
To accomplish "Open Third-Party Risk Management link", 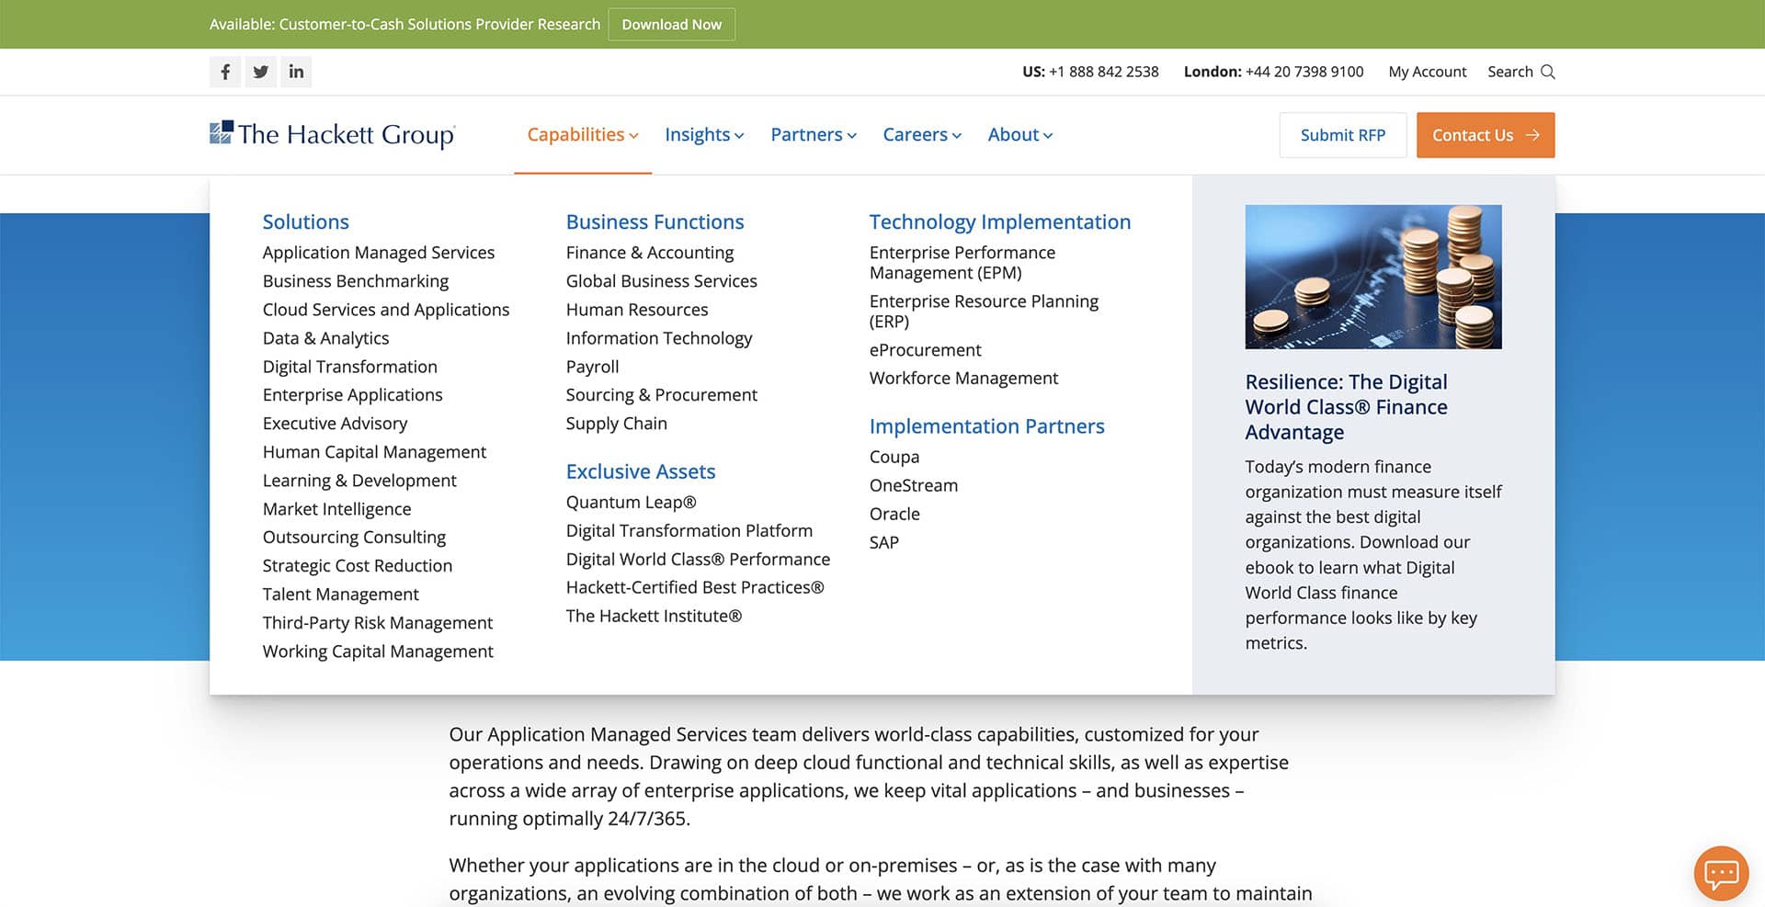I will pyautogui.click(x=378, y=622).
